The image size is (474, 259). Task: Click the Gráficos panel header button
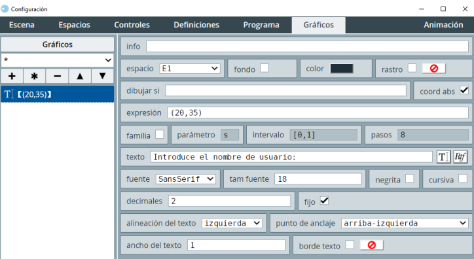(58, 44)
